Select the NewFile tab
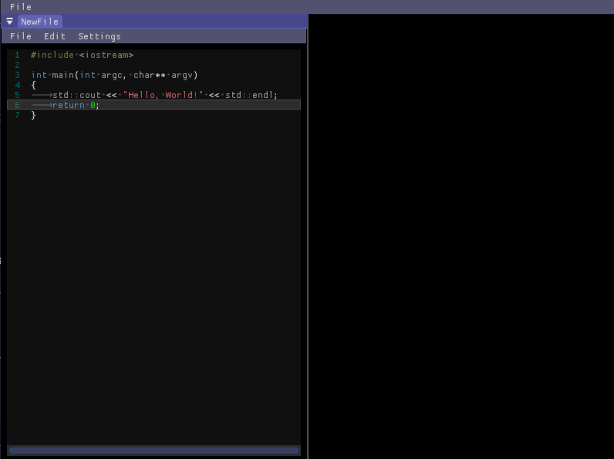This screenshot has width=614, height=459. (x=39, y=22)
